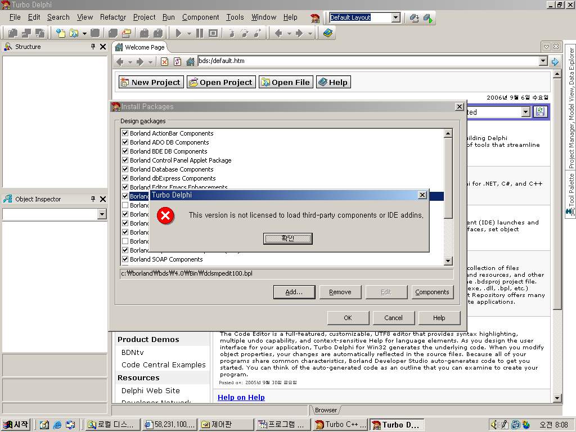The height and width of the screenshot is (432, 576).
Task: Pin the Structure panel with pushpin icon
Action: [93, 47]
